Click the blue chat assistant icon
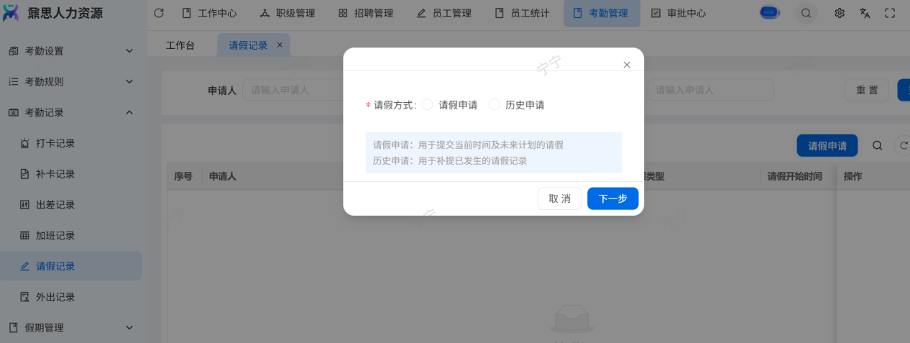Viewport: 910px width, 343px height. (x=770, y=13)
